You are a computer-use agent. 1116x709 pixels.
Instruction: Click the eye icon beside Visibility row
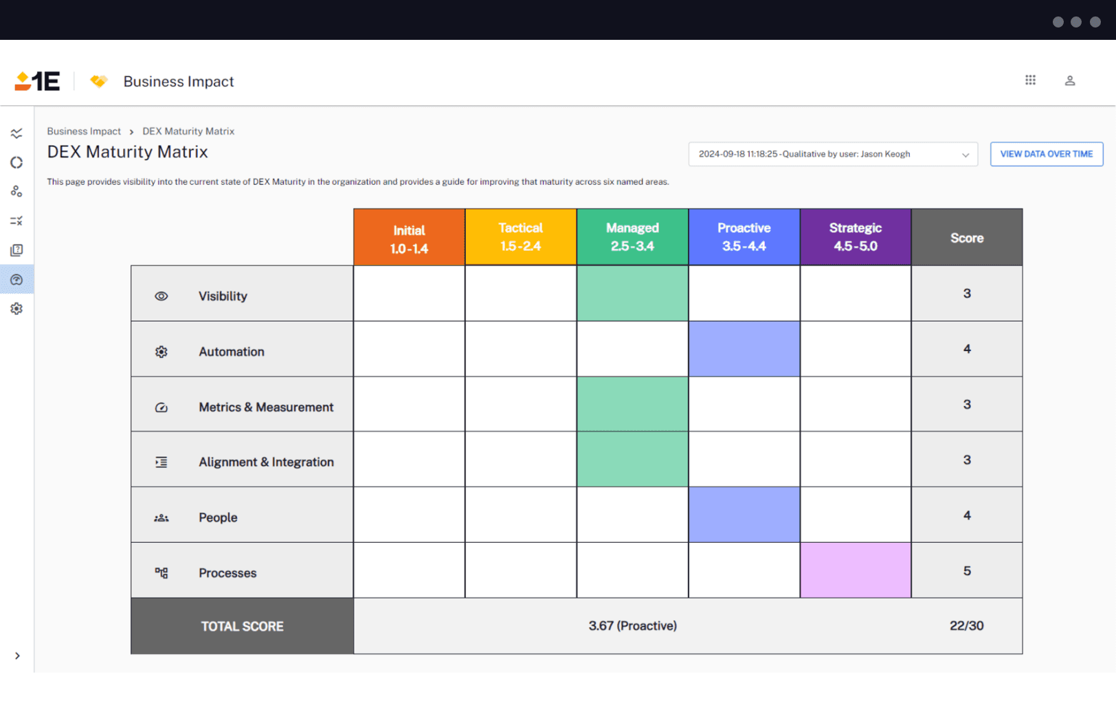161,295
